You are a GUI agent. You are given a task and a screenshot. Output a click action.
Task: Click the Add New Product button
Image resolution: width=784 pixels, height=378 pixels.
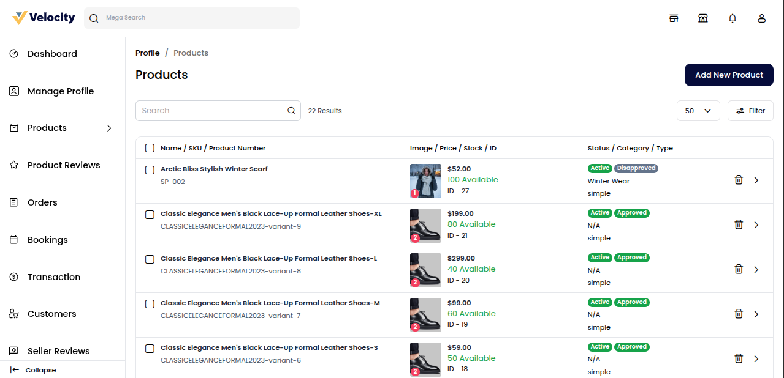pos(729,75)
